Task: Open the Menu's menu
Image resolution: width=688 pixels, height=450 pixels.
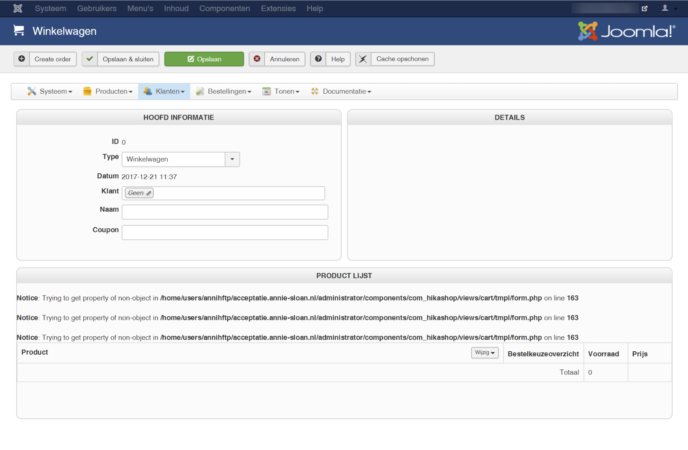Action: pyautogui.click(x=140, y=8)
